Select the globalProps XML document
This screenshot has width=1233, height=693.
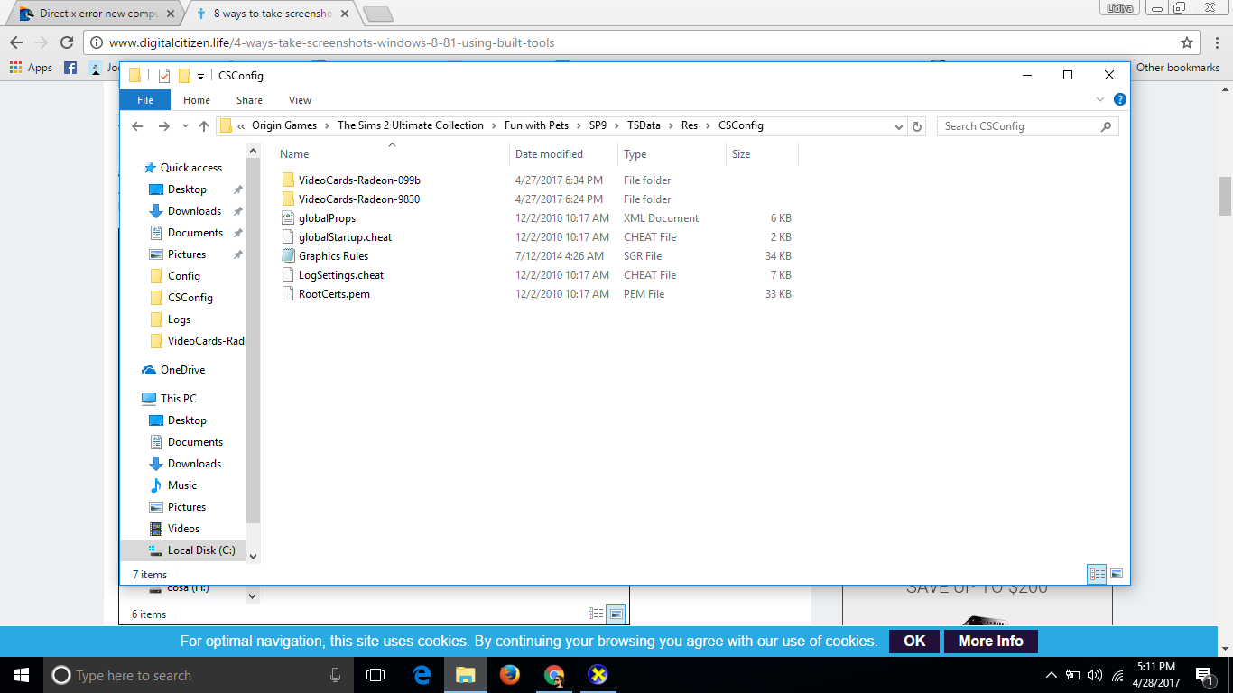[327, 218]
